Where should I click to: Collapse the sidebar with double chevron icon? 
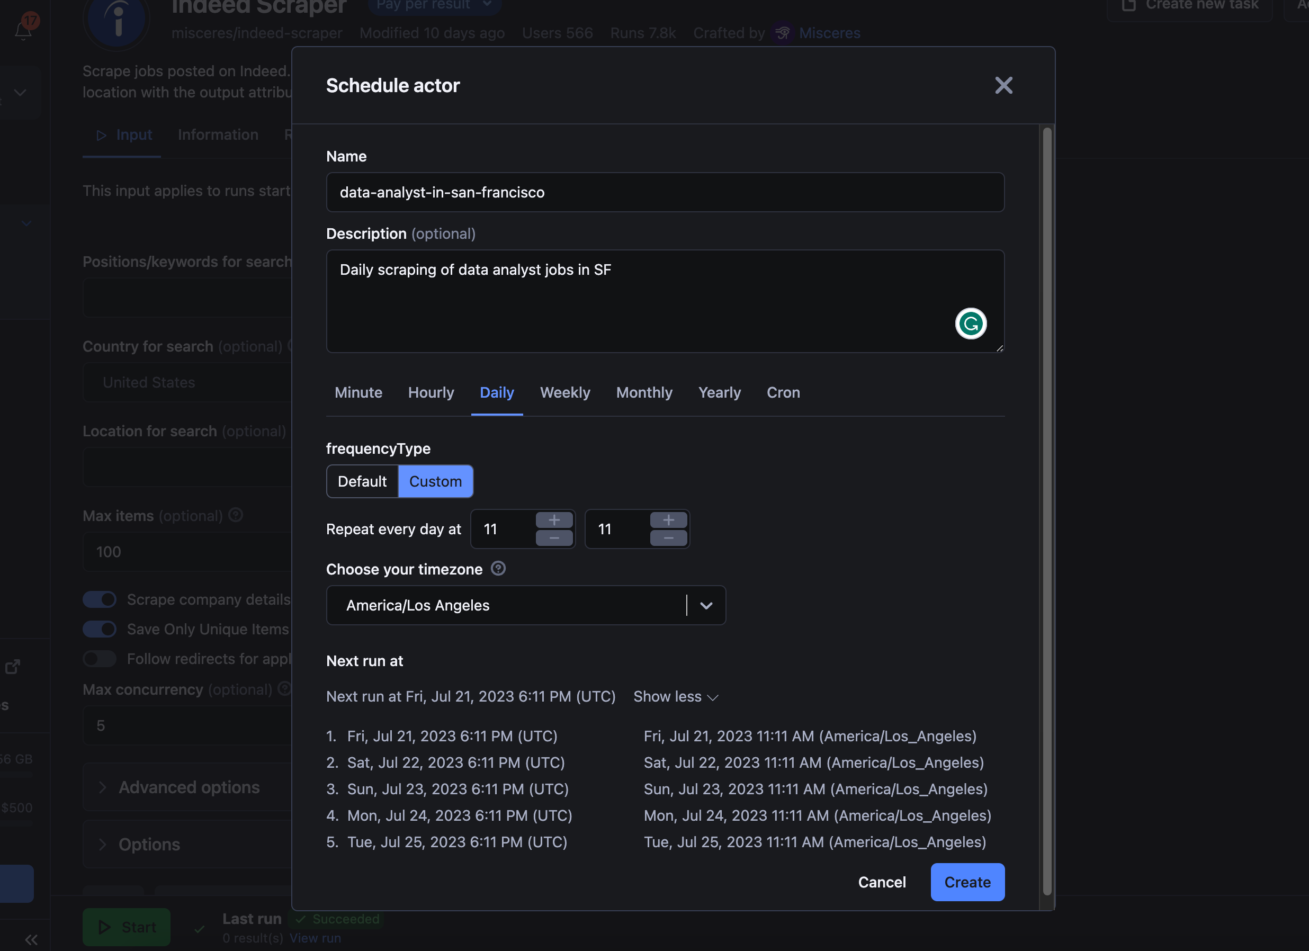(x=31, y=939)
